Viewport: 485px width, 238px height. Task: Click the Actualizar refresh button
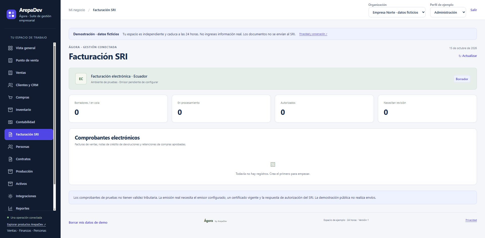point(468,56)
